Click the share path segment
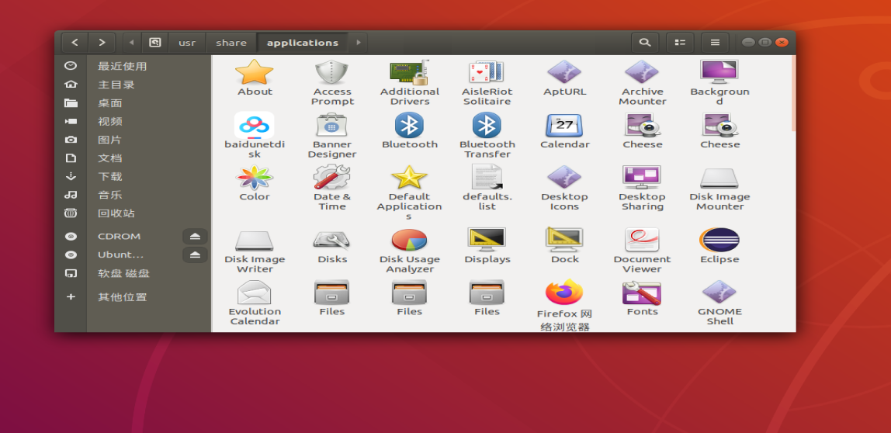This screenshot has height=433, width=891. [x=231, y=43]
